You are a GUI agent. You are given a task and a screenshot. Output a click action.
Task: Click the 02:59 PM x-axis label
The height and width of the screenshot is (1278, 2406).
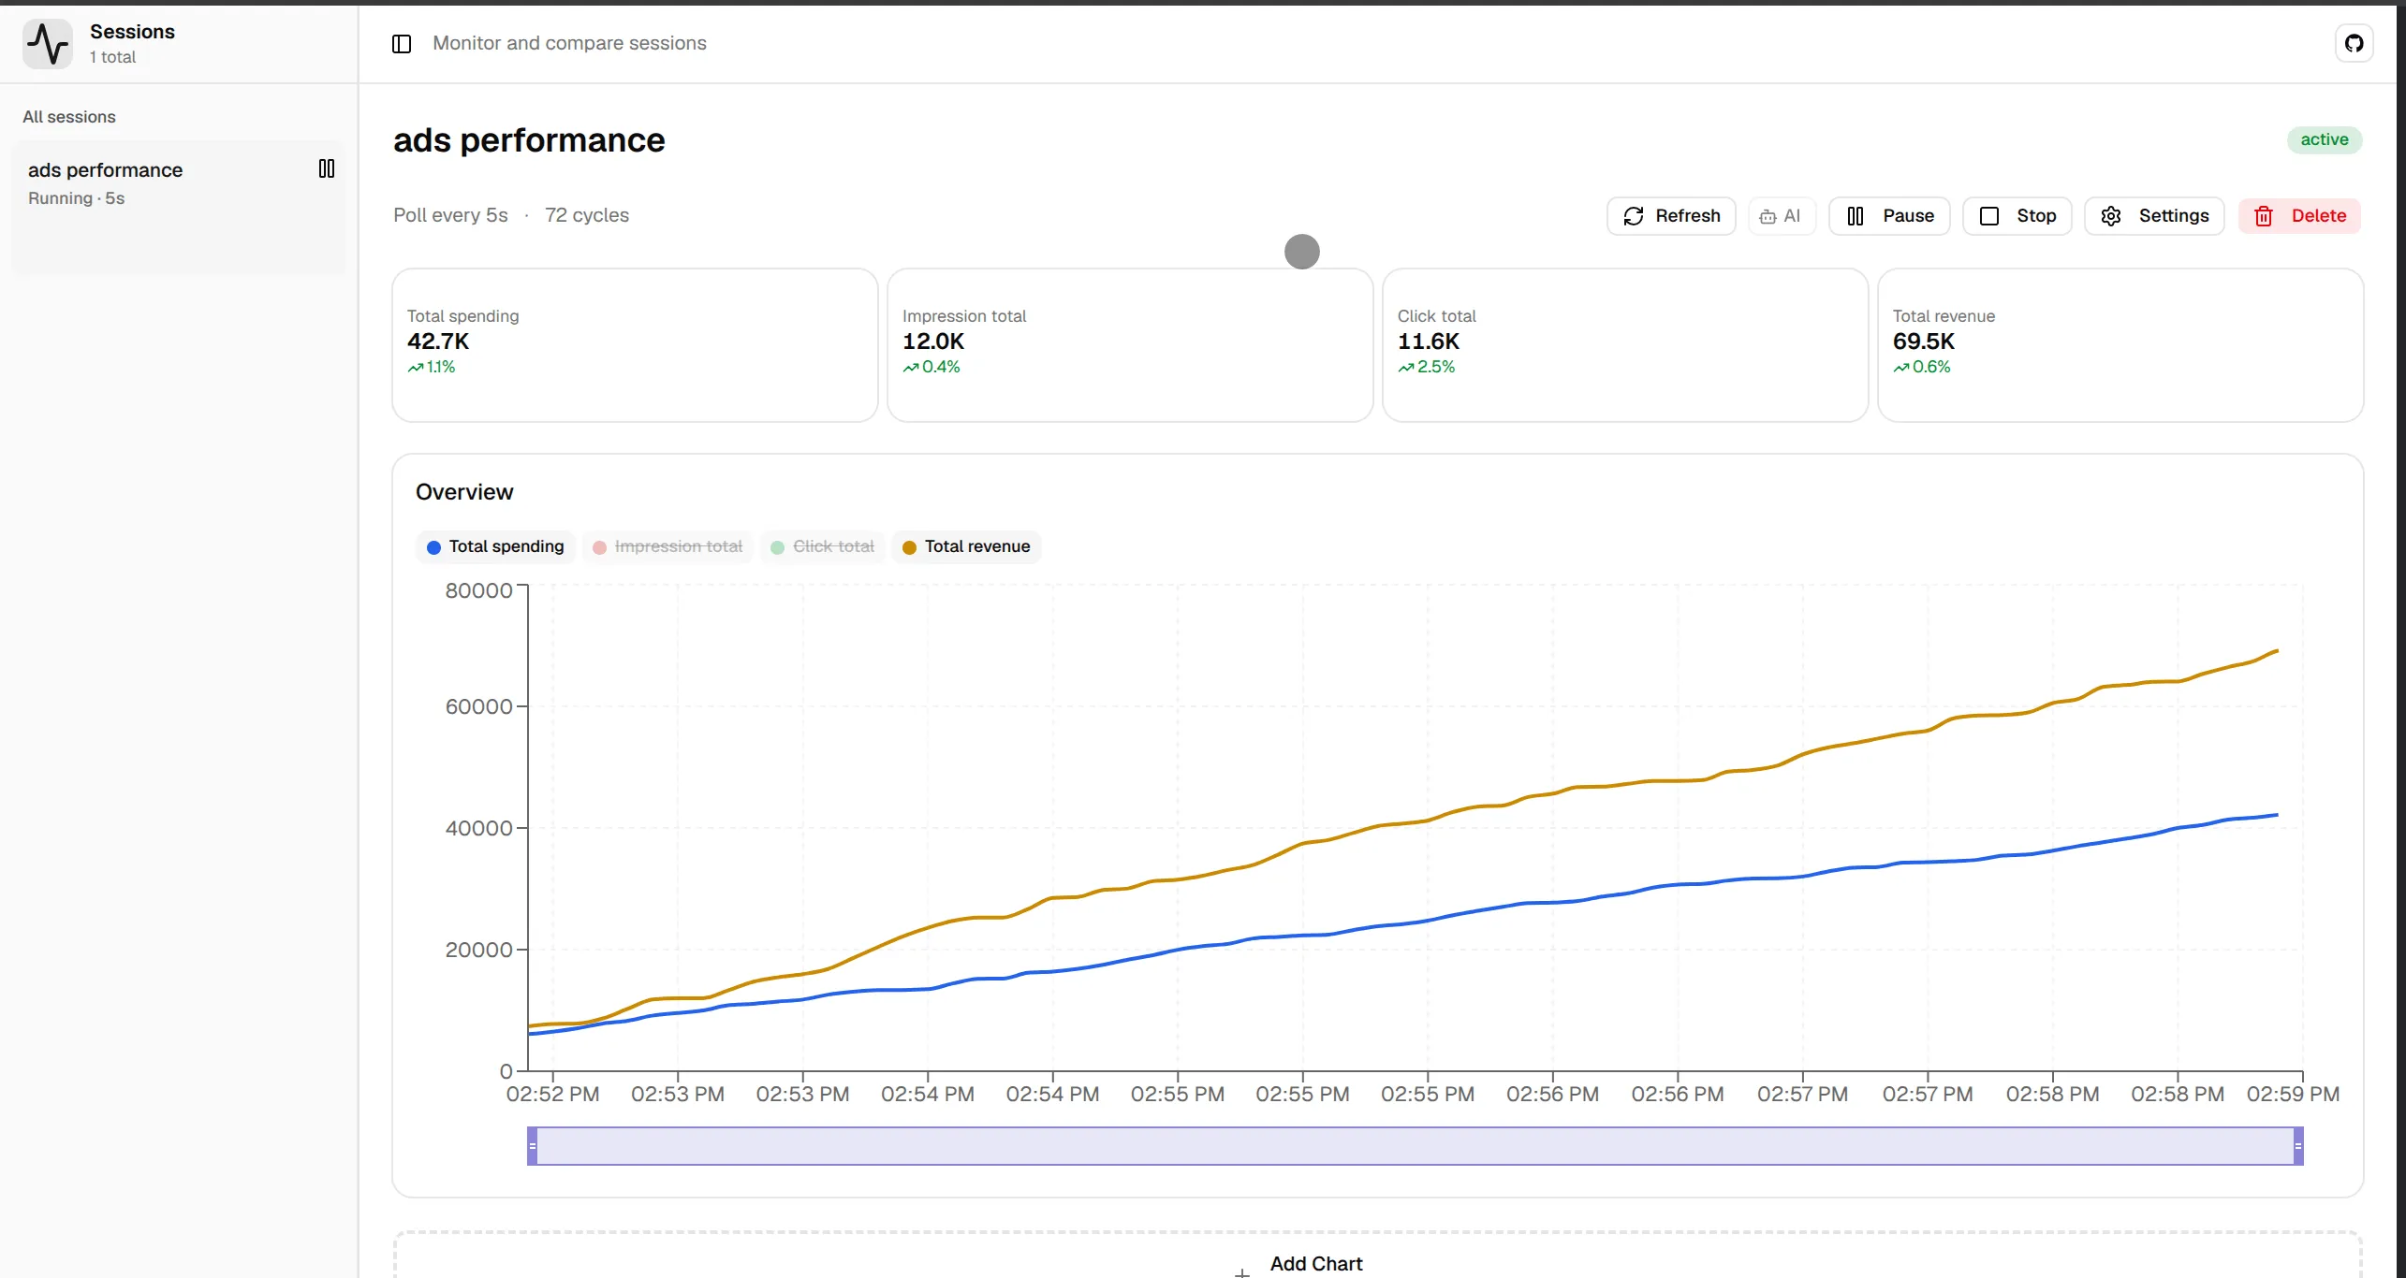click(2293, 1094)
